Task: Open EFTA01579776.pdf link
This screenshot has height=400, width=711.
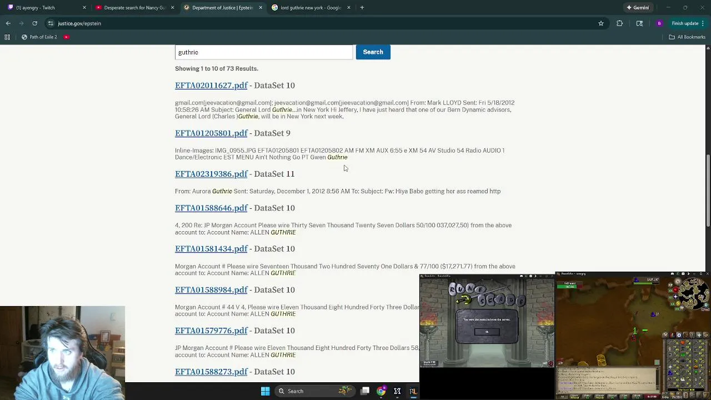Action: click(x=211, y=331)
